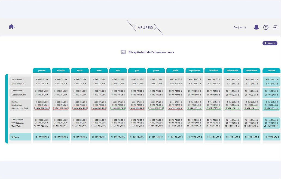Click the "Décaissement HT" row label
Screen dimensions: 281x179
(19, 95)
